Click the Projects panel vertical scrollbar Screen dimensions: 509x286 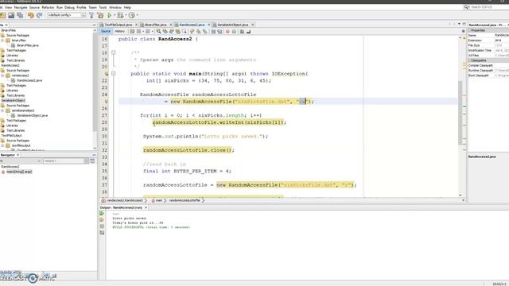click(95, 83)
